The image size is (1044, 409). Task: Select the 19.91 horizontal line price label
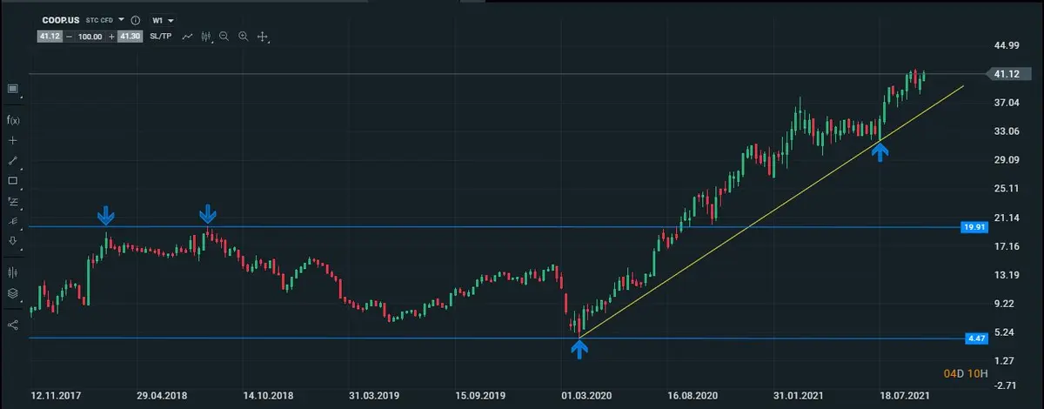point(972,227)
